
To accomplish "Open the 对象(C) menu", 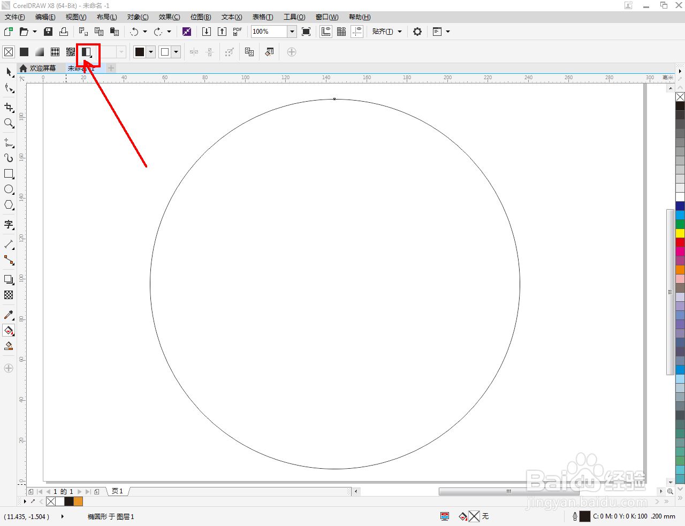I will tap(138, 17).
